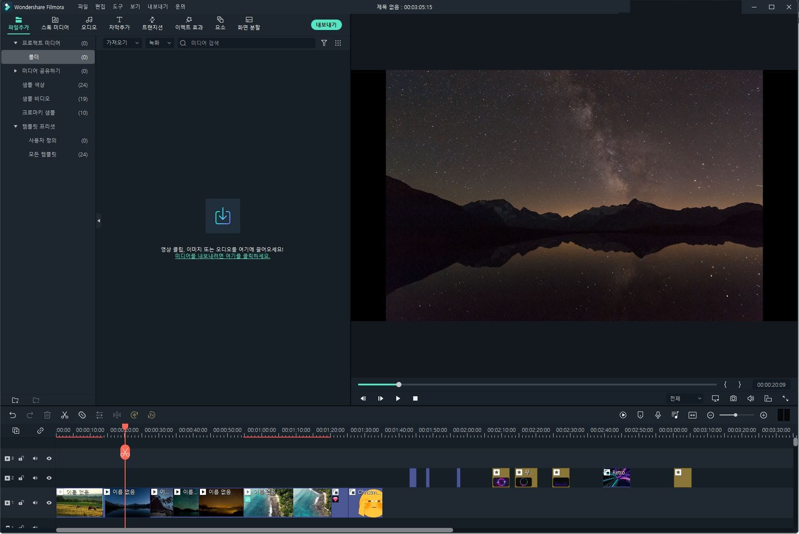Screen dimensions: 799x534
Task: Open the 가져오기 import dropdown
Action: point(123,43)
